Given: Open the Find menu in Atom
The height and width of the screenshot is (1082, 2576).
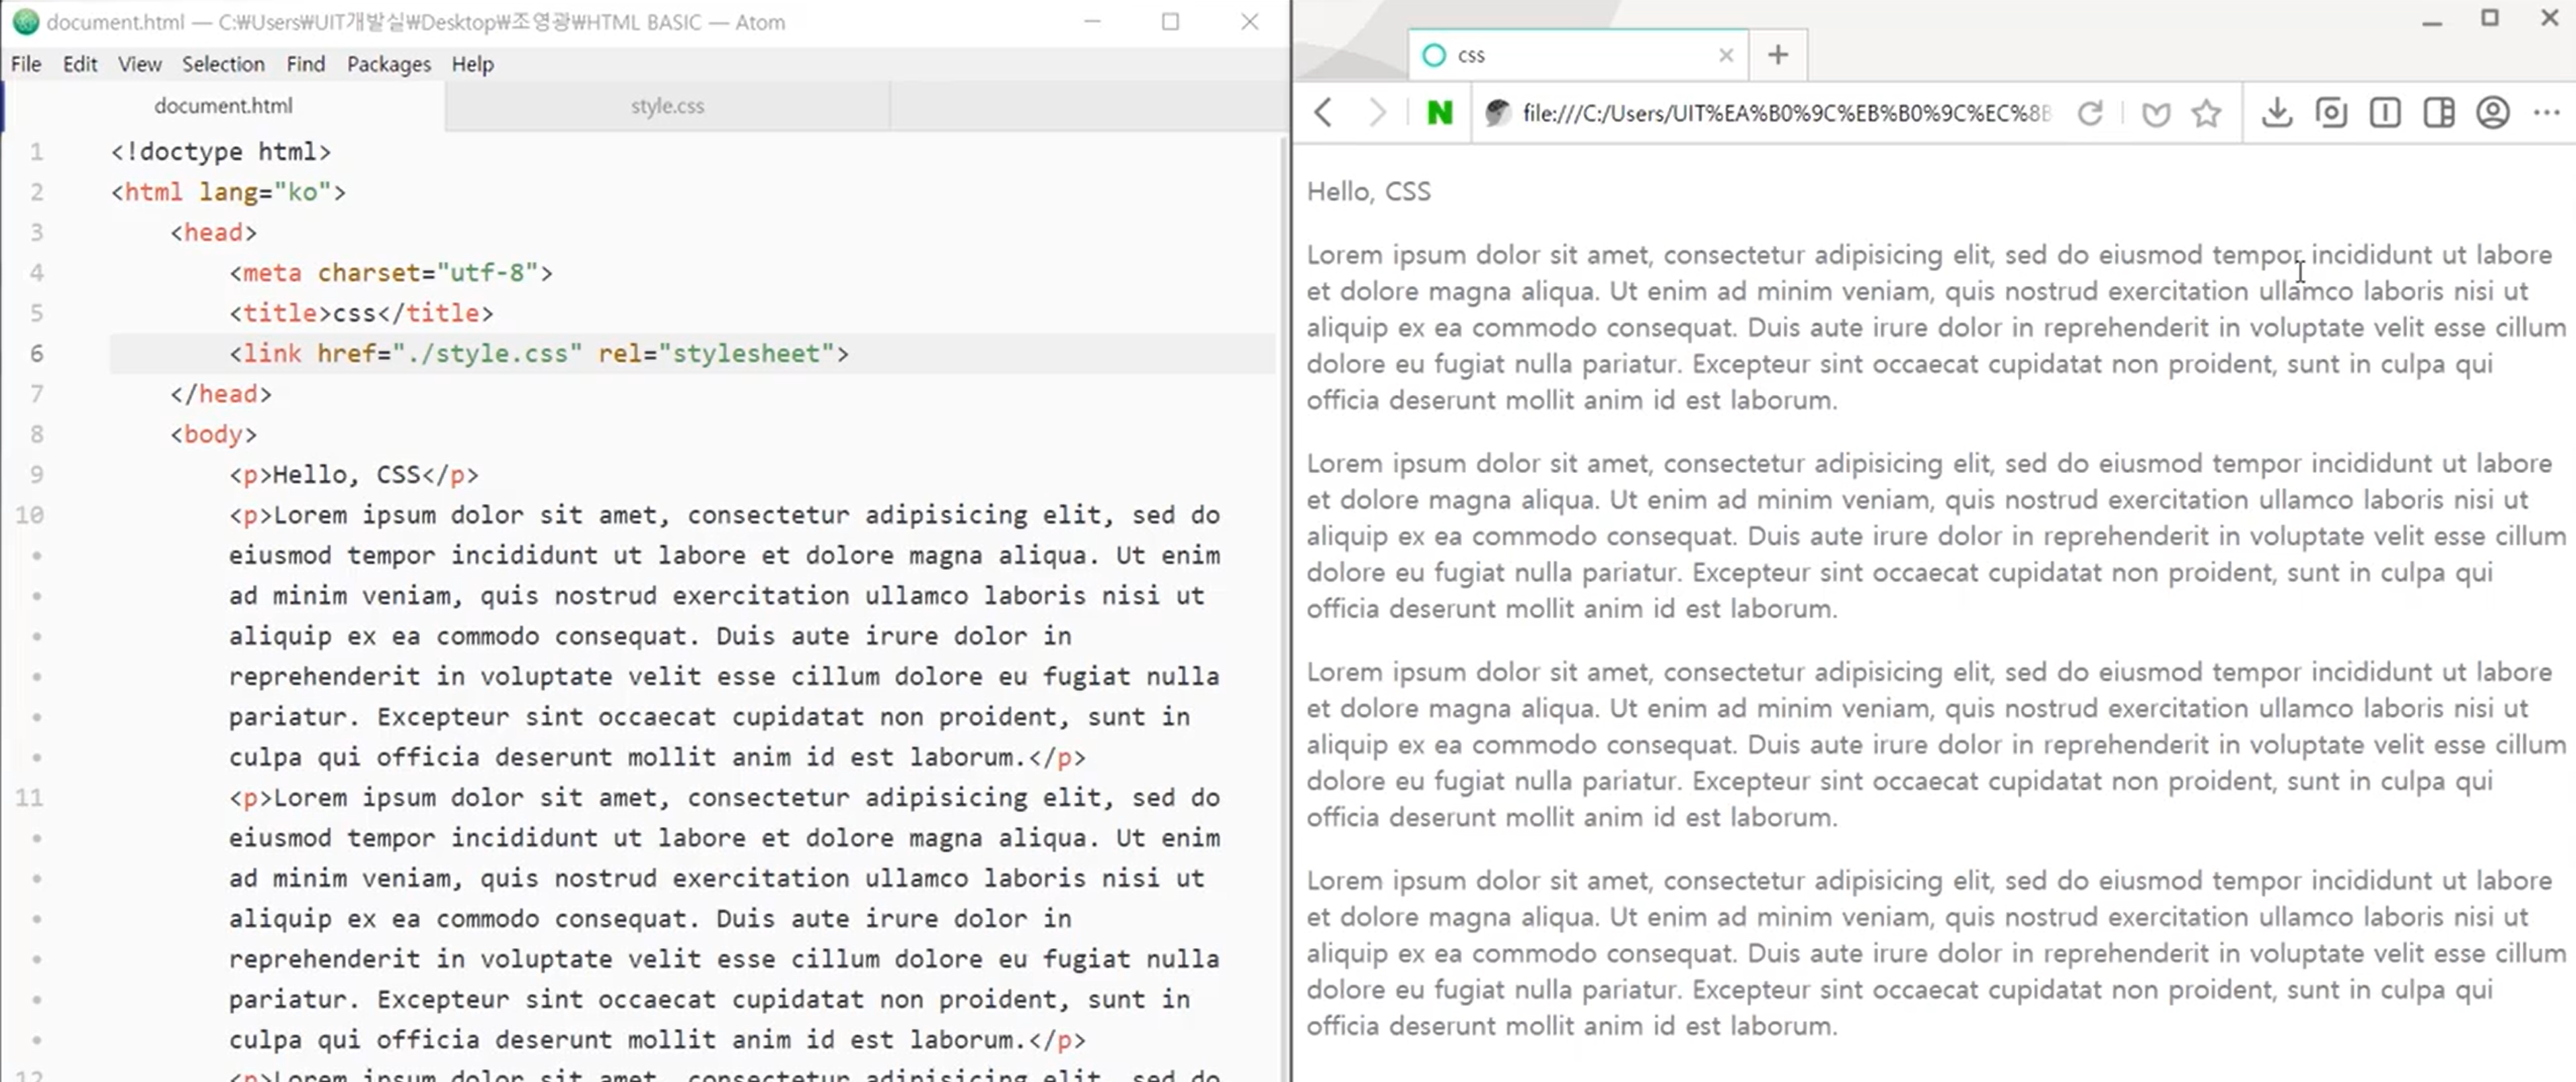Looking at the screenshot, I should (x=305, y=64).
